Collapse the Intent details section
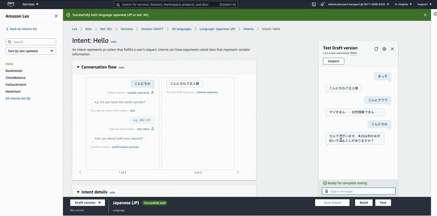437x216 pixels. (78, 192)
